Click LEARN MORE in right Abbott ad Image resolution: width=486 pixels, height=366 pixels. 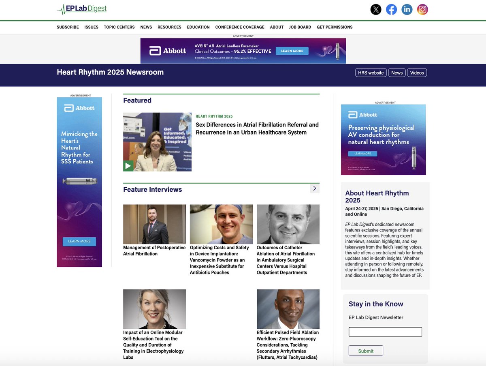coord(362,154)
